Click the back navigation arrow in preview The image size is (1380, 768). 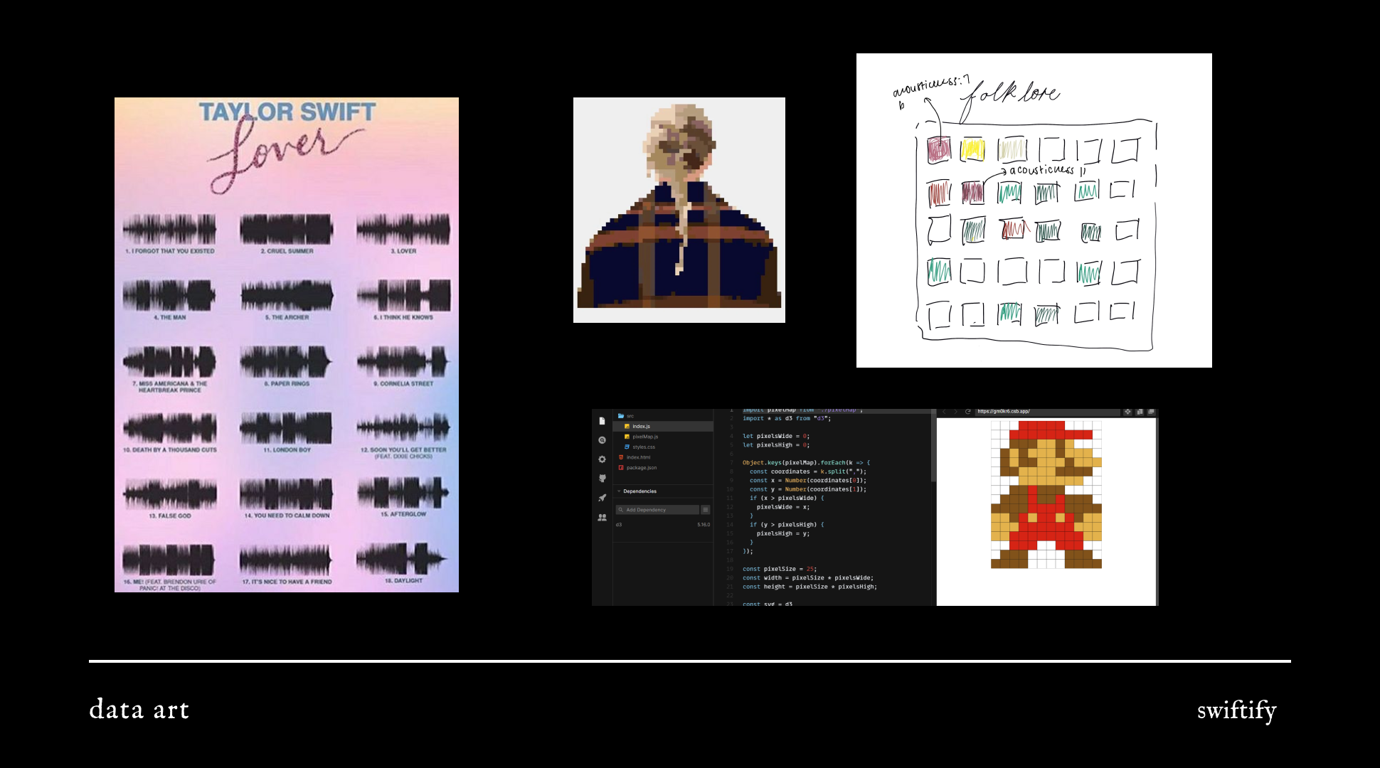944,412
